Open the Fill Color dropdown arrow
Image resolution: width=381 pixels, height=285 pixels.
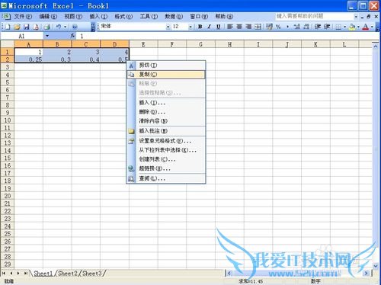[358, 27]
